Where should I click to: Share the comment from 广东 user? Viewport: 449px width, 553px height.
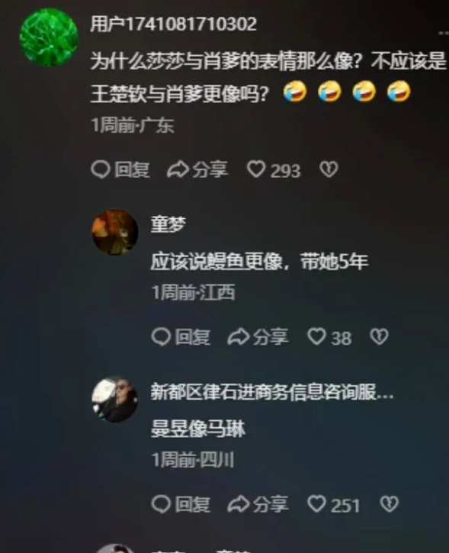tap(197, 169)
